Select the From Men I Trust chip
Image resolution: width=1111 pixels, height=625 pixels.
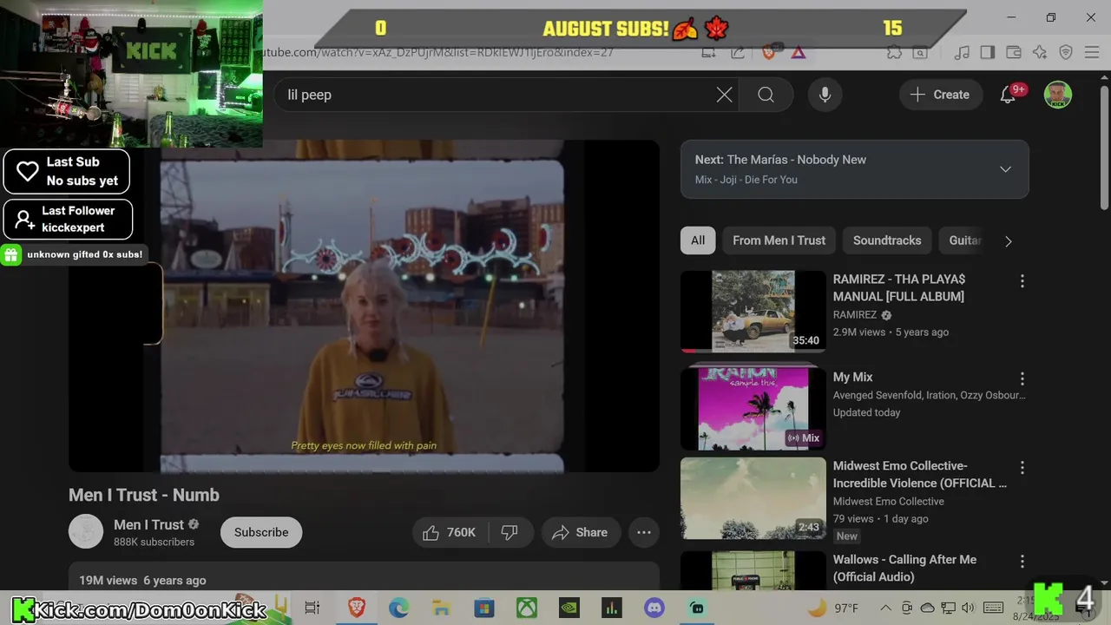coord(779,240)
